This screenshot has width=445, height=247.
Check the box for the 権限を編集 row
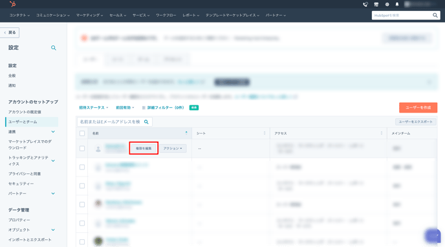(x=82, y=148)
